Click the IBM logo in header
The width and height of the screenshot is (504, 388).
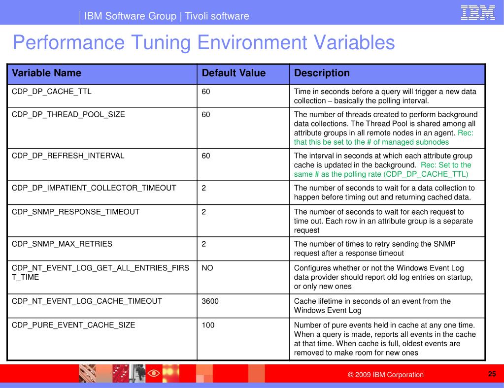coord(478,13)
